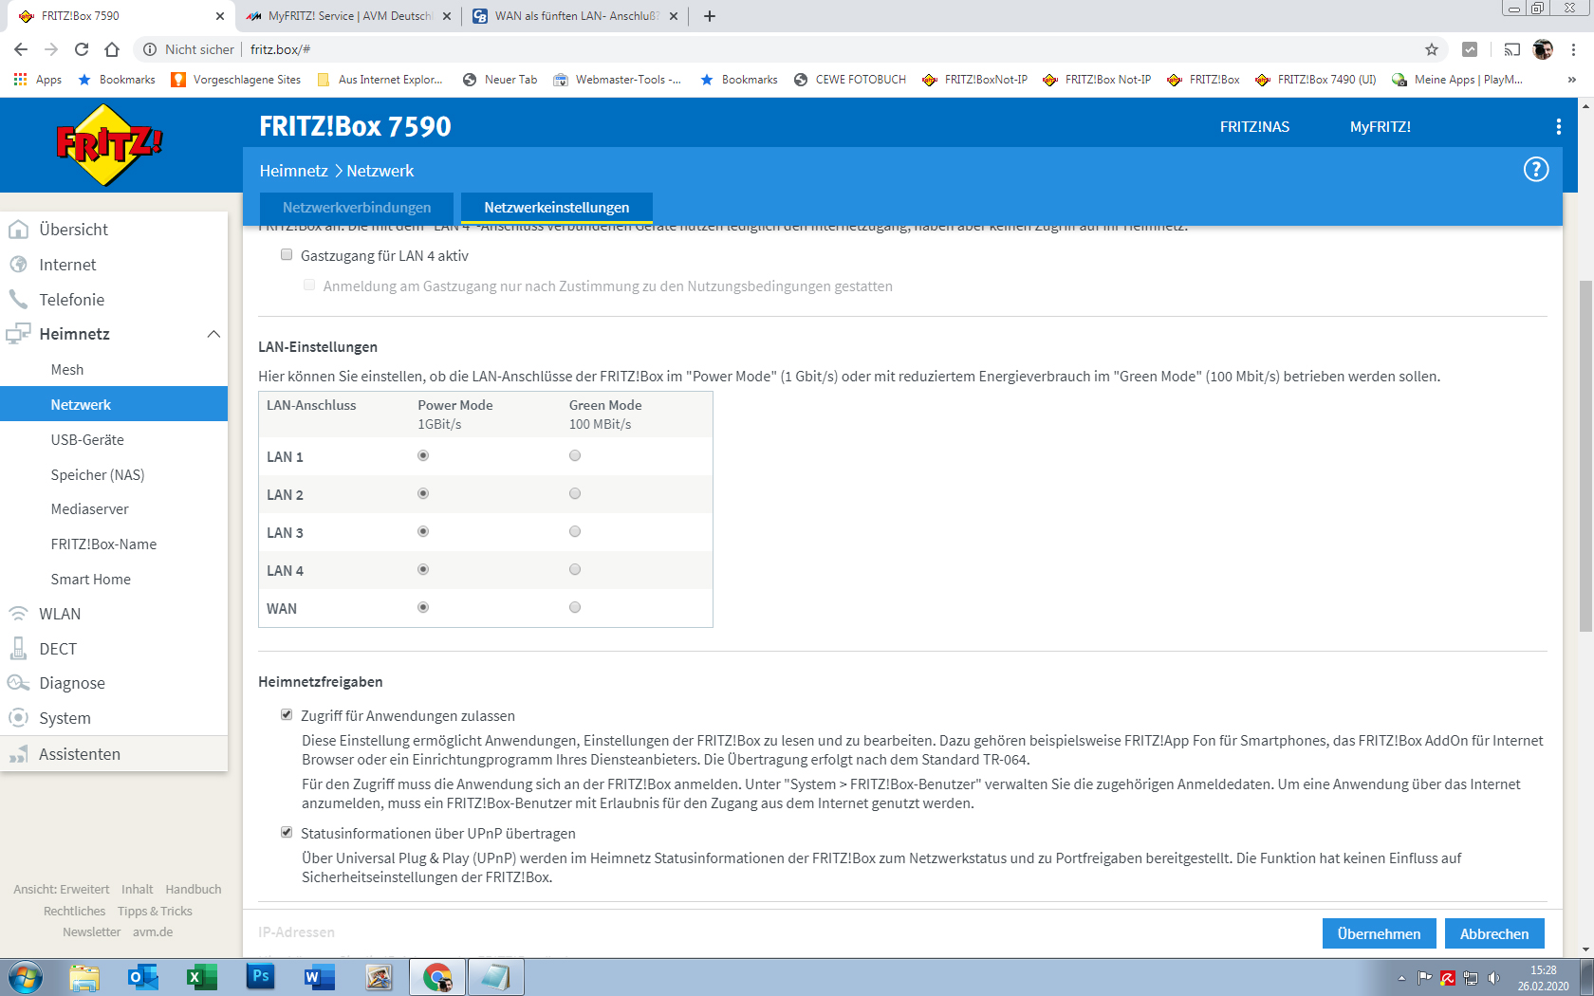Show hidden system tray icons arrow
The width and height of the screenshot is (1594, 996).
[x=1401, y=978]
